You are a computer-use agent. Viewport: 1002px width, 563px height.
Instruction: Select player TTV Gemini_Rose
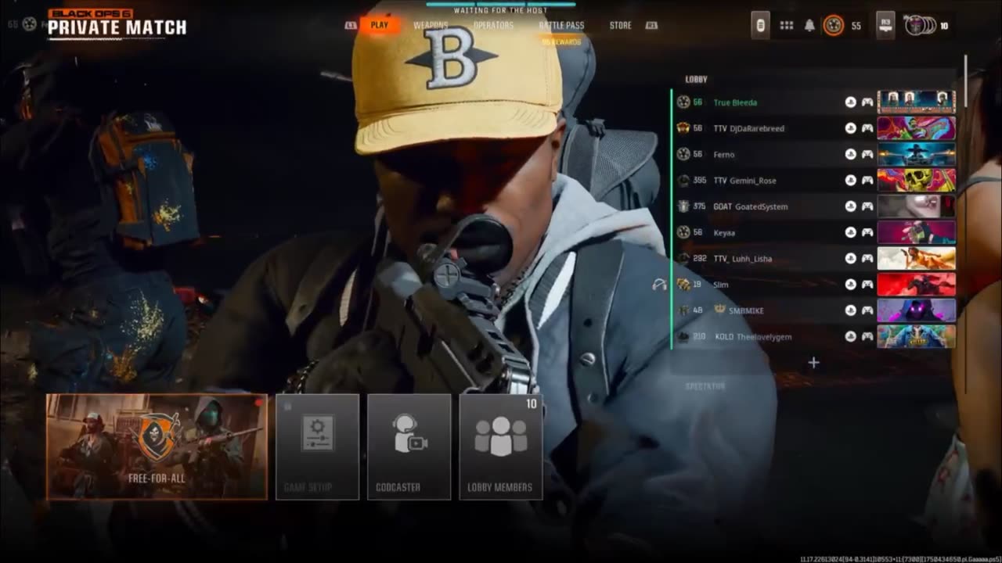(814, 181)
